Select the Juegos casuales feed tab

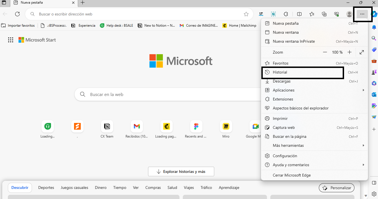point(74,187)
